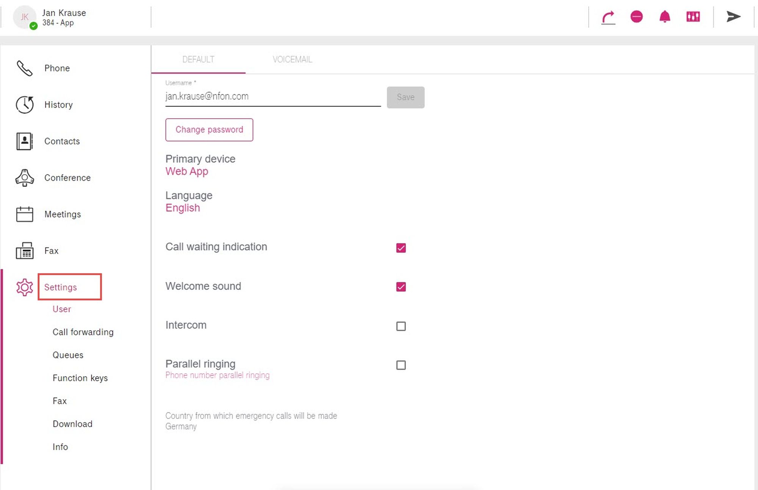Open the notifications bell icon
The height and width of the screenshot is (490, 758).
pyautogui.click(x=665, y=17)
